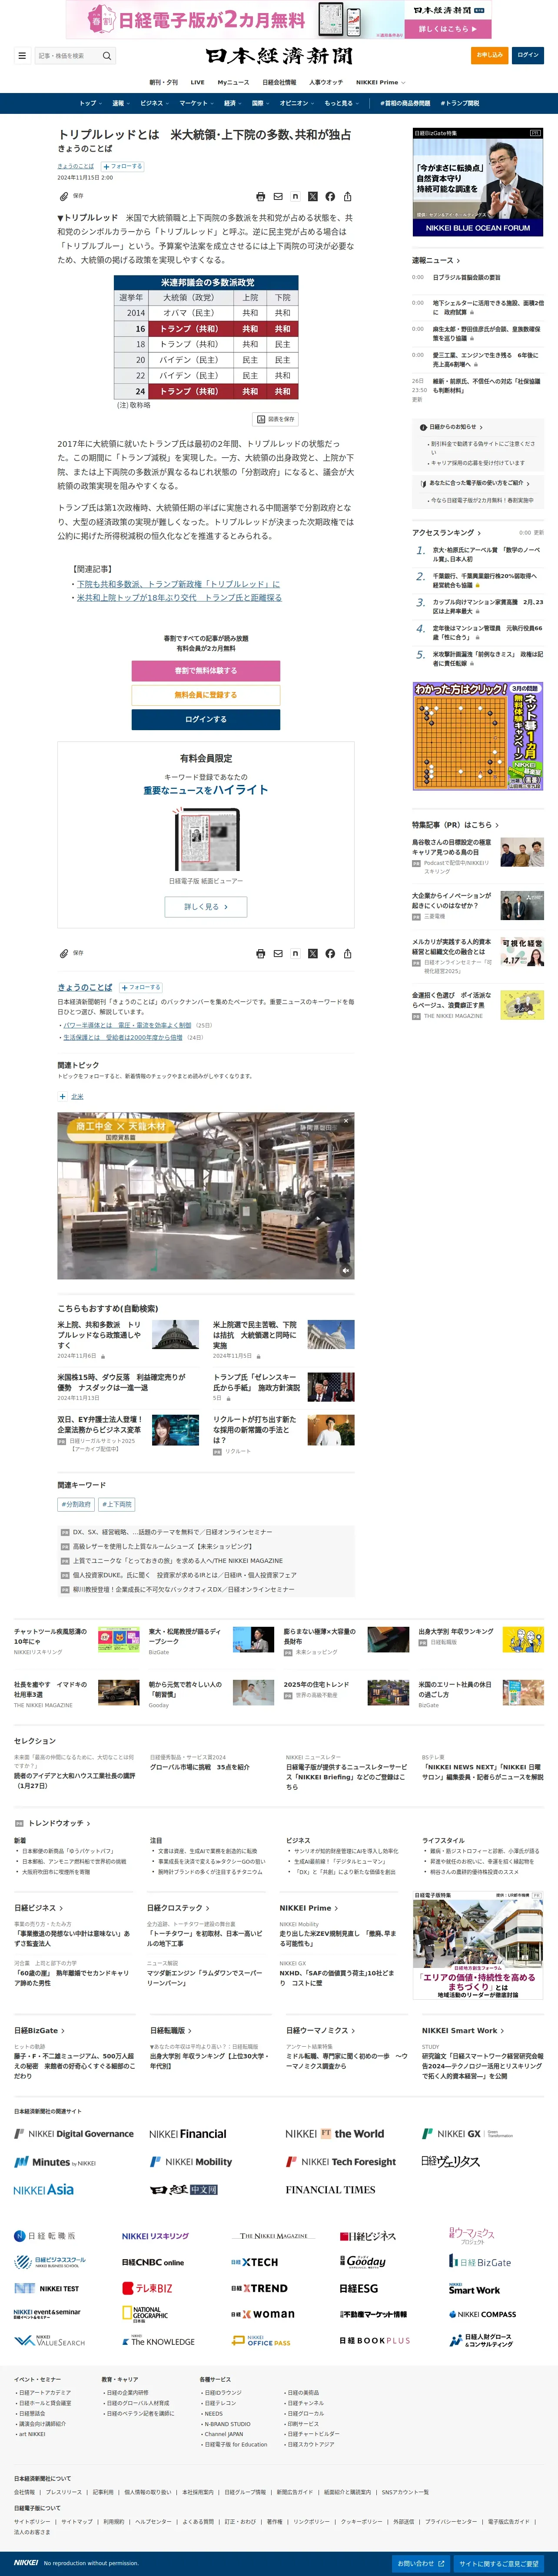This screenshot has width=558, height=2576.
Task: Email article from bottom article toolbar
Action: 278,953
